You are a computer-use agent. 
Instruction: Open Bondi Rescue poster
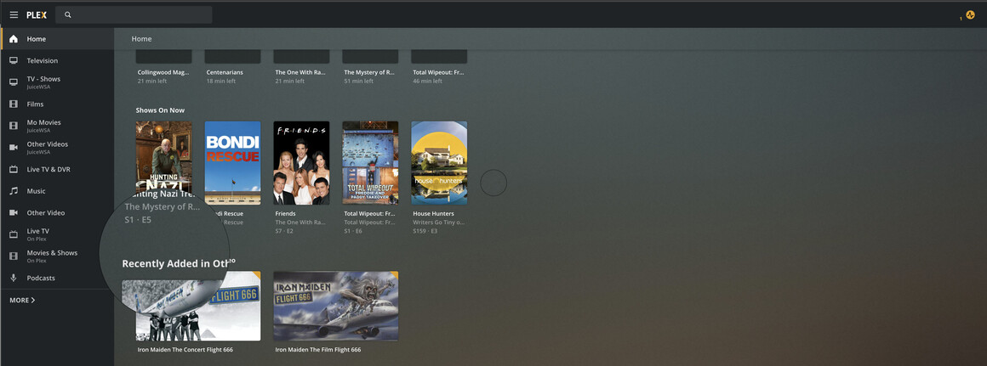point(232,162)
